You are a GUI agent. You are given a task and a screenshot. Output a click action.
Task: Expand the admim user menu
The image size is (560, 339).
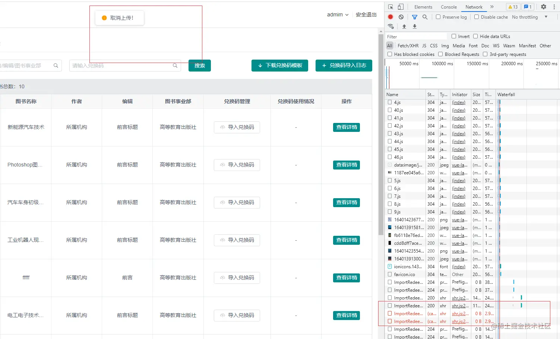(338, 15)
